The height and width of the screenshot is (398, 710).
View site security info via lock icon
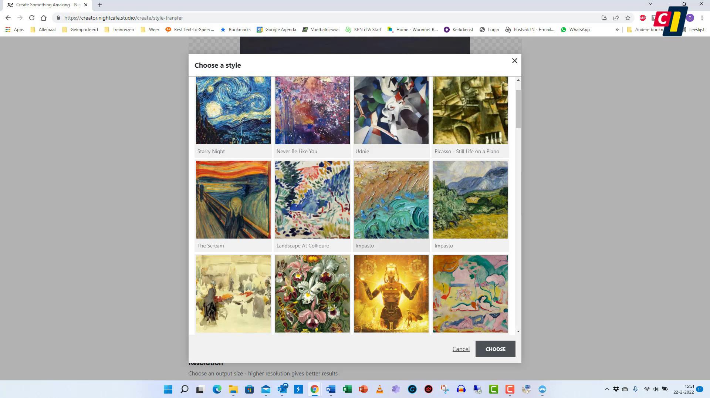point(58,18)
